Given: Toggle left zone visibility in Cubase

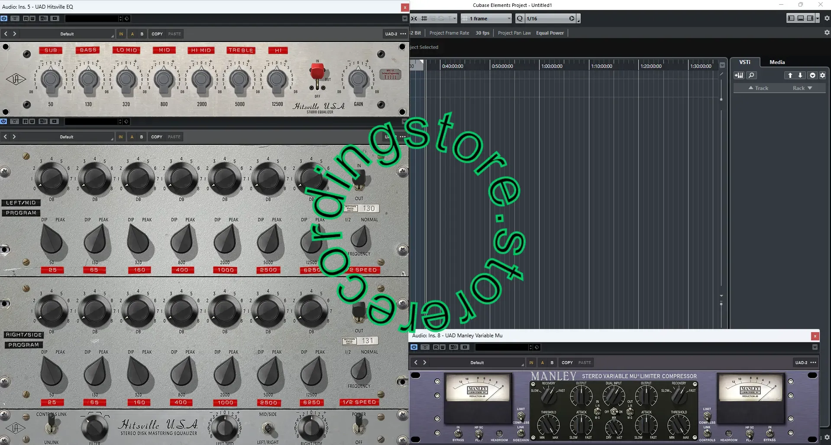Looking at the screenshot, I should pyautogui.click(x=791, y=18).
